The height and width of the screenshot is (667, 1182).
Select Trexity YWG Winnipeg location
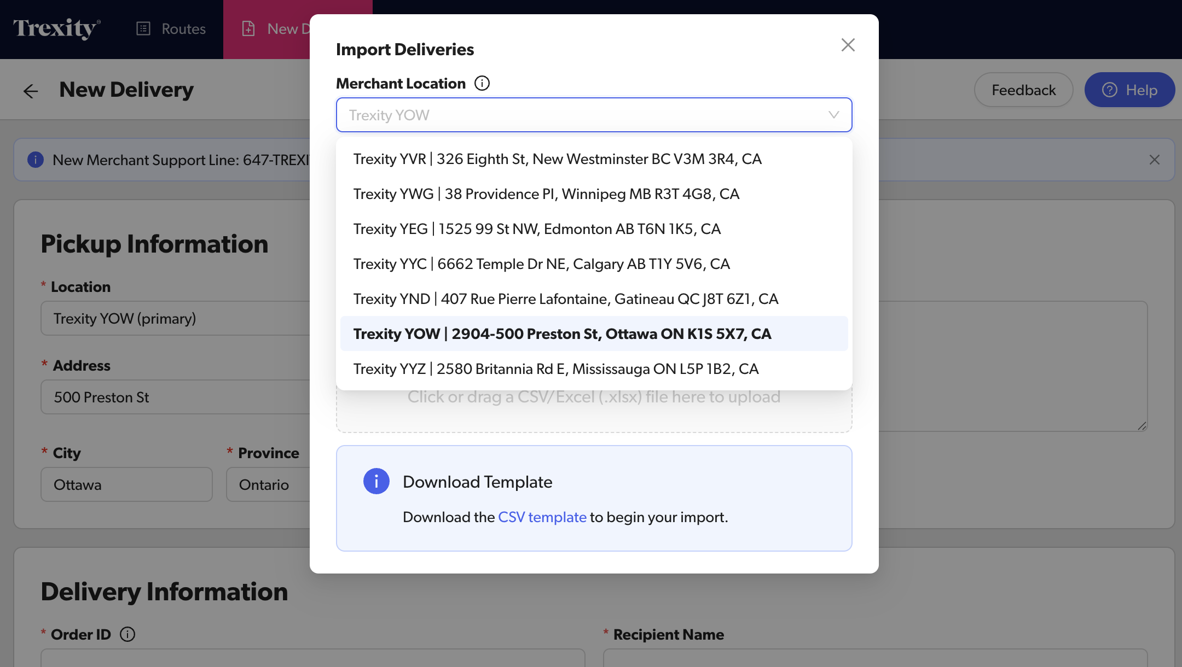coord(594,194)
